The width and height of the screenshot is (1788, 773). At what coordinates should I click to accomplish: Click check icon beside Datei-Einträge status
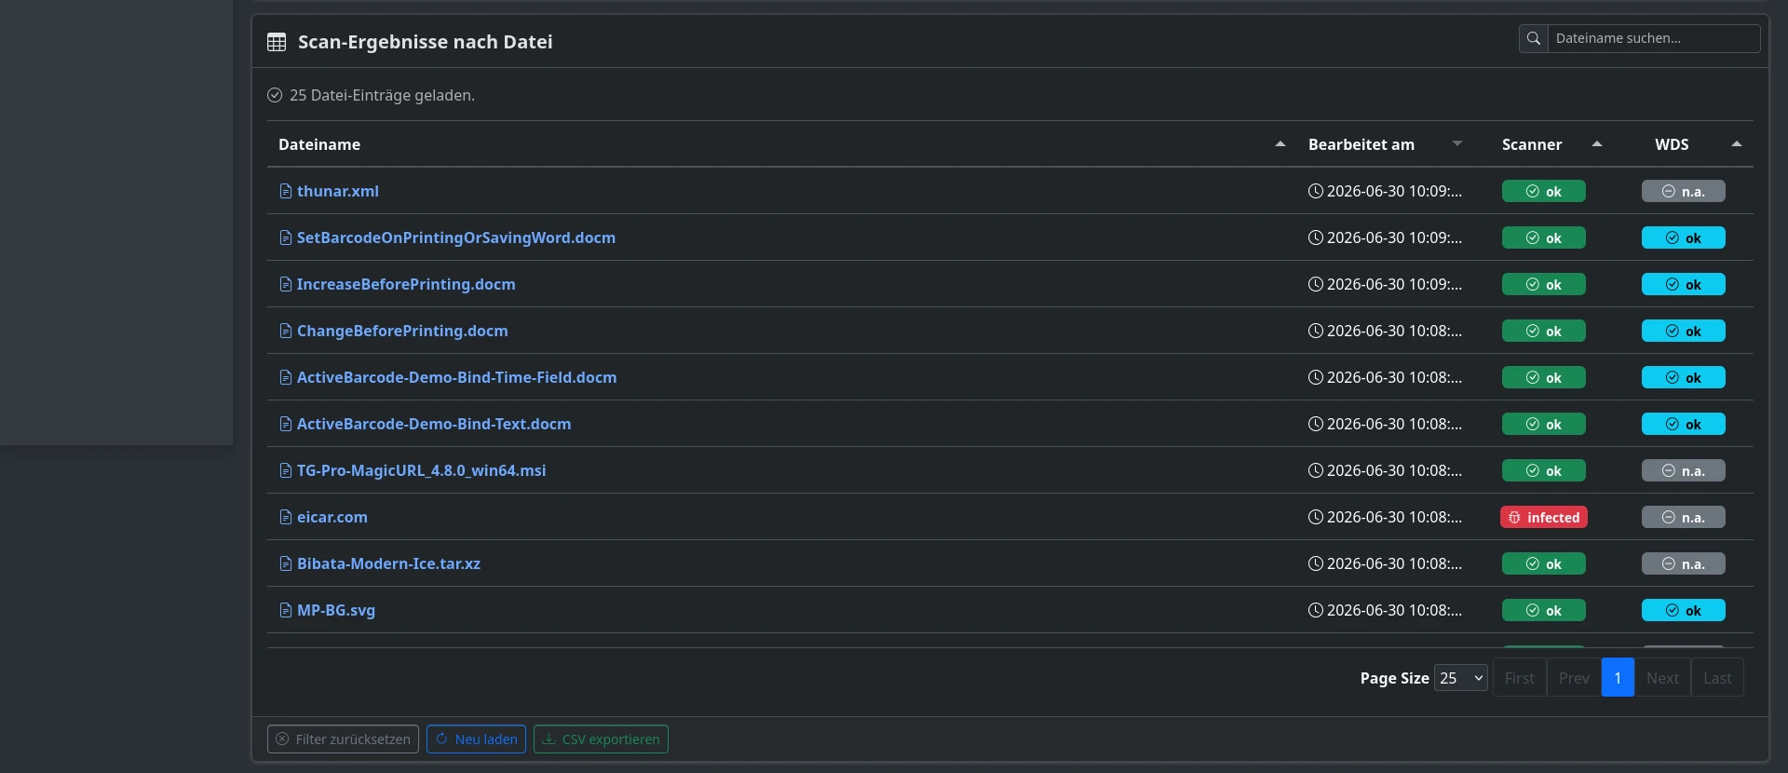tap(275, 95)
